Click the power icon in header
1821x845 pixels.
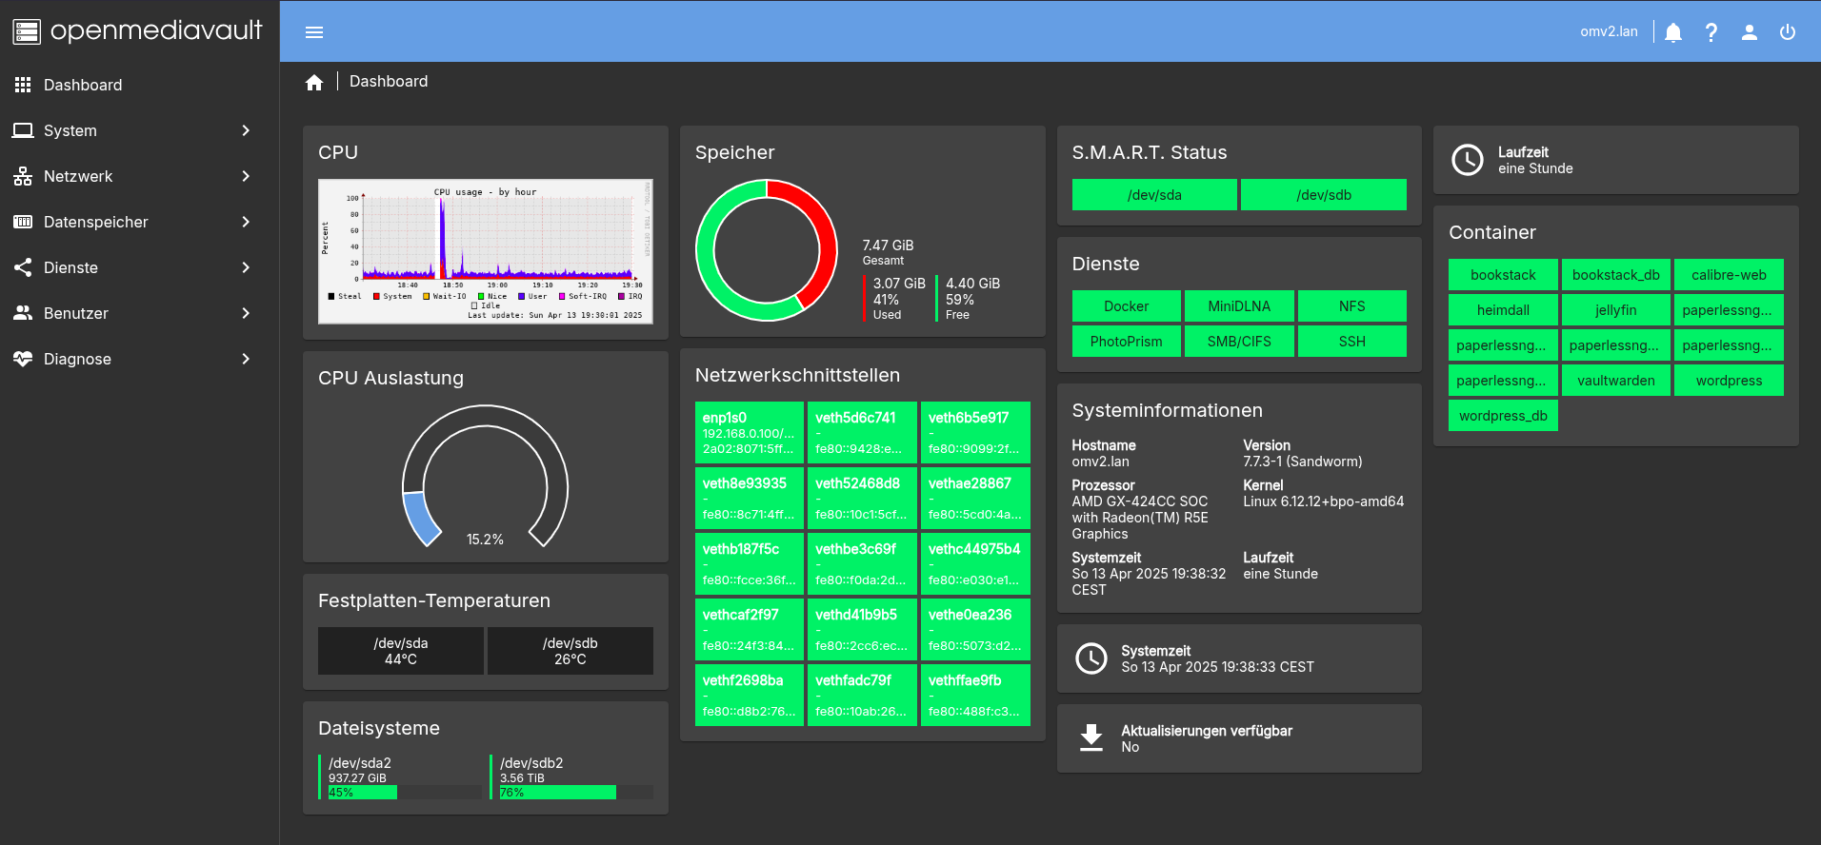click(1788, 32)
